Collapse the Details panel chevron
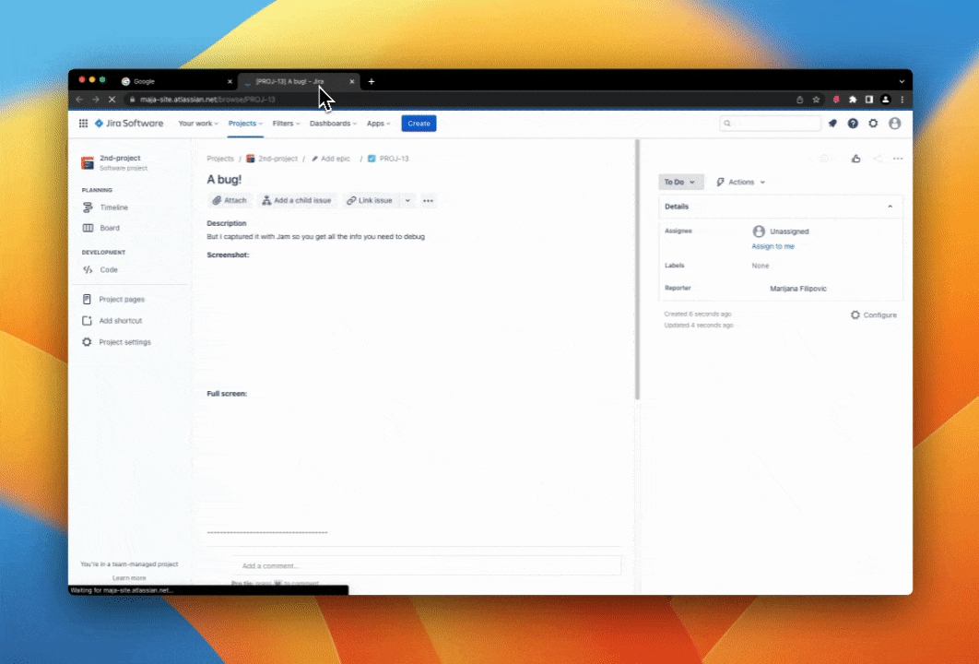Image resolution: width=979 pixels, height=664 pixels. click(x=890, y=207)
